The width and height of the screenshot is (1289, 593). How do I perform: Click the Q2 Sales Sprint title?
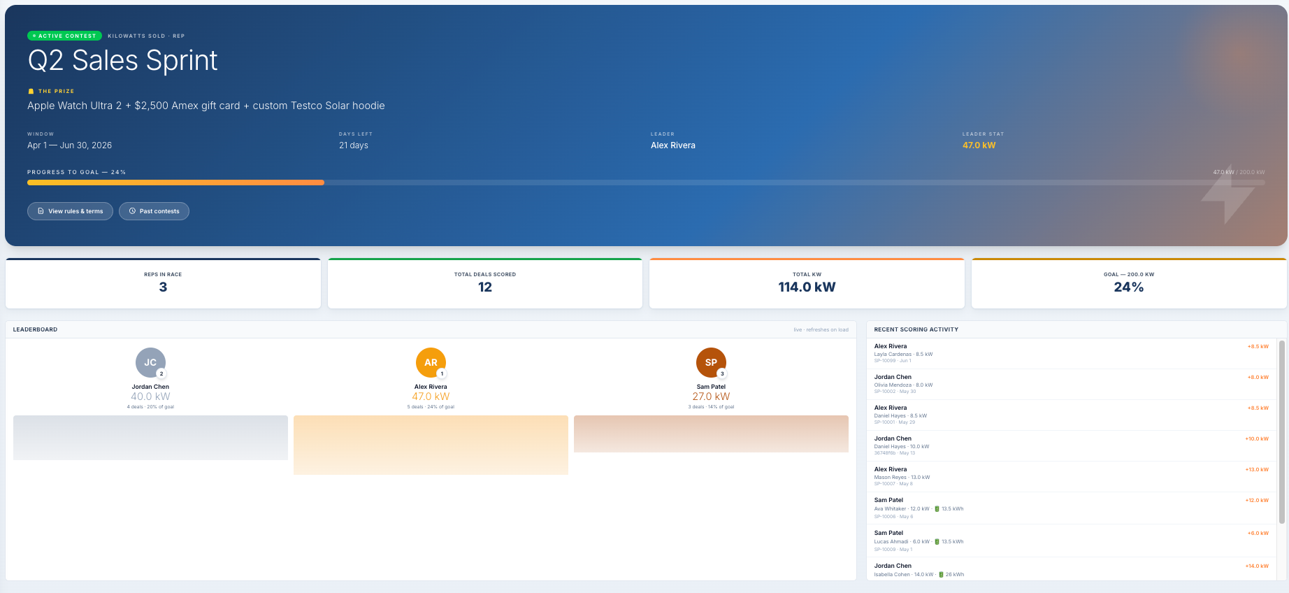coord(123,61)
